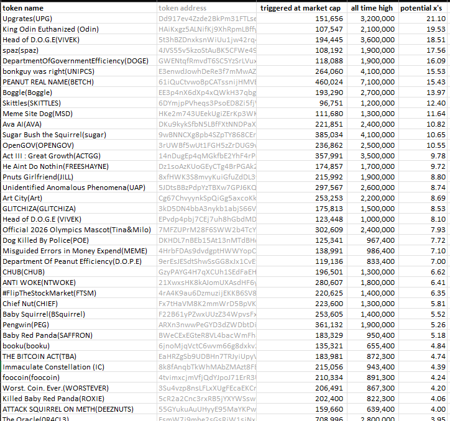Select GLITCHIZA(GLITCHIZA) cell

pyautogui.click(x=79, y=209)
